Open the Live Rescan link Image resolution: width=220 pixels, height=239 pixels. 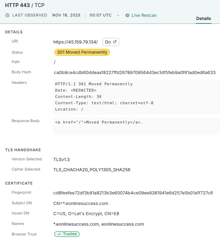pyautogui.click(x=144, y=15)
